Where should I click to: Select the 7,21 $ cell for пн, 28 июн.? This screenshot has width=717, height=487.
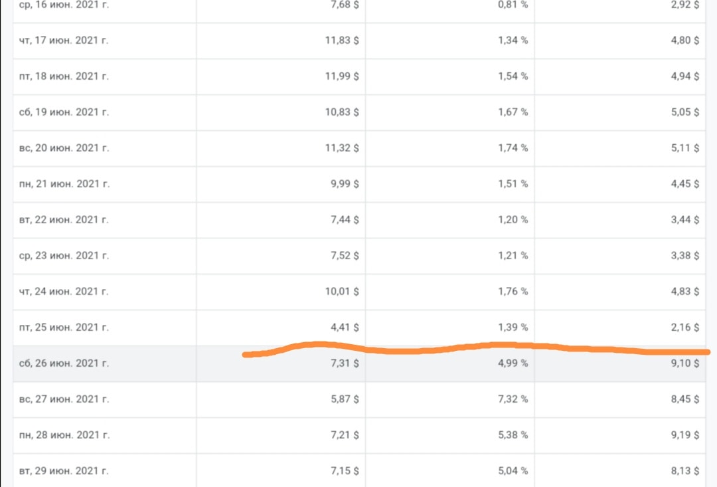click(x=345, y=435)
